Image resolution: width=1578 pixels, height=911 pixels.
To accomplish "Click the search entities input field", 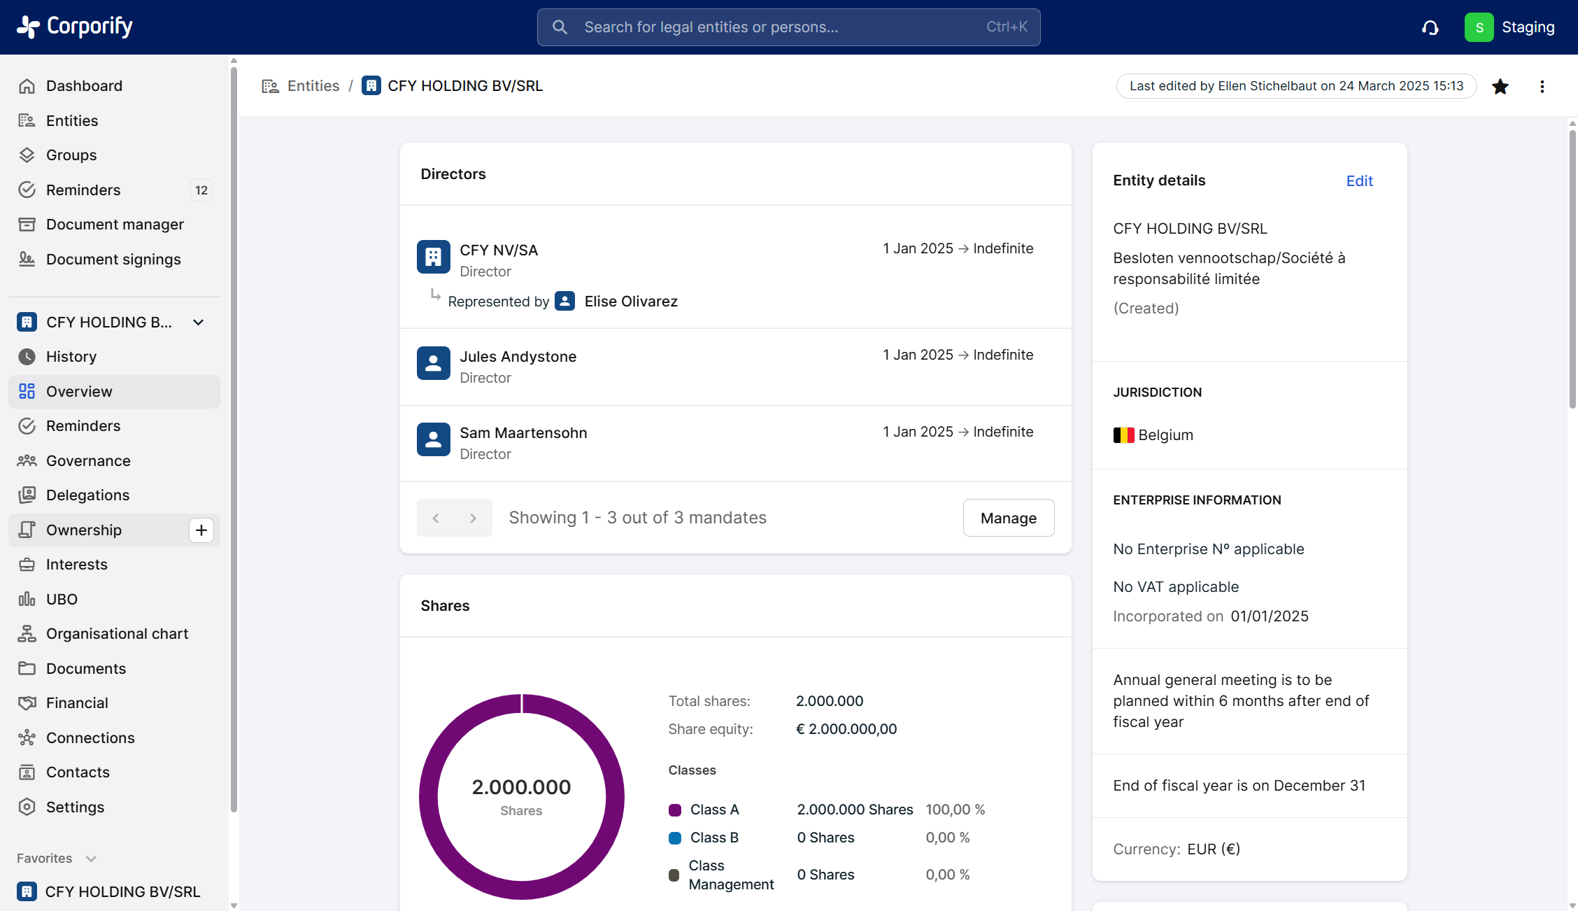I will (x=788, y=27).
